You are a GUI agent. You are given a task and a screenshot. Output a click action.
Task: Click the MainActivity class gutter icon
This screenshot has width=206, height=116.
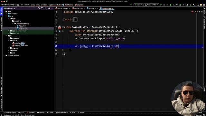pyautogui.click(x=60, y=27)
